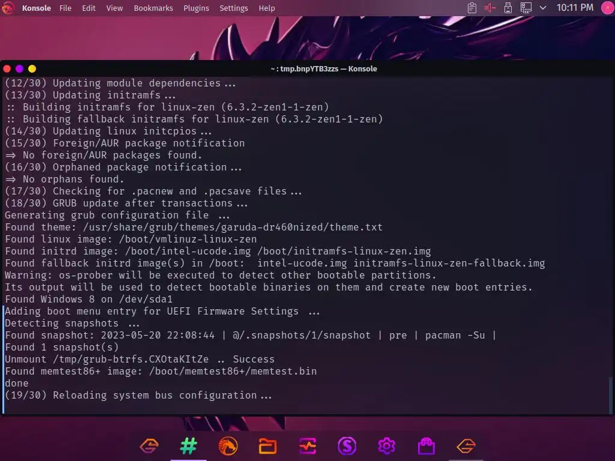Screen dimensions: 615x461
Task: Close Konsole with the red window button
Action: tap(7, 69)
